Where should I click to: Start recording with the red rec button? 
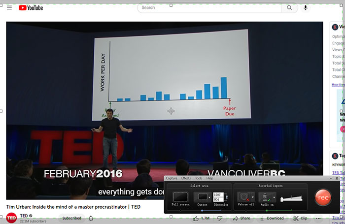coord(323,197)
